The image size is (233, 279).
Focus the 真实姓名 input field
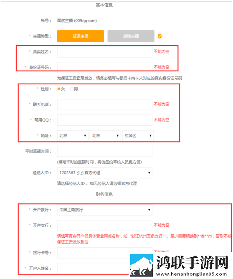[104, 52]
